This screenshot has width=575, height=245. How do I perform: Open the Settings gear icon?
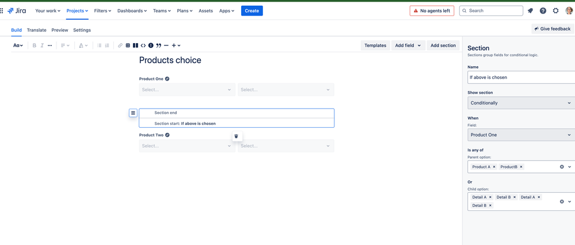pyautogui.click(x=556, y=10)
